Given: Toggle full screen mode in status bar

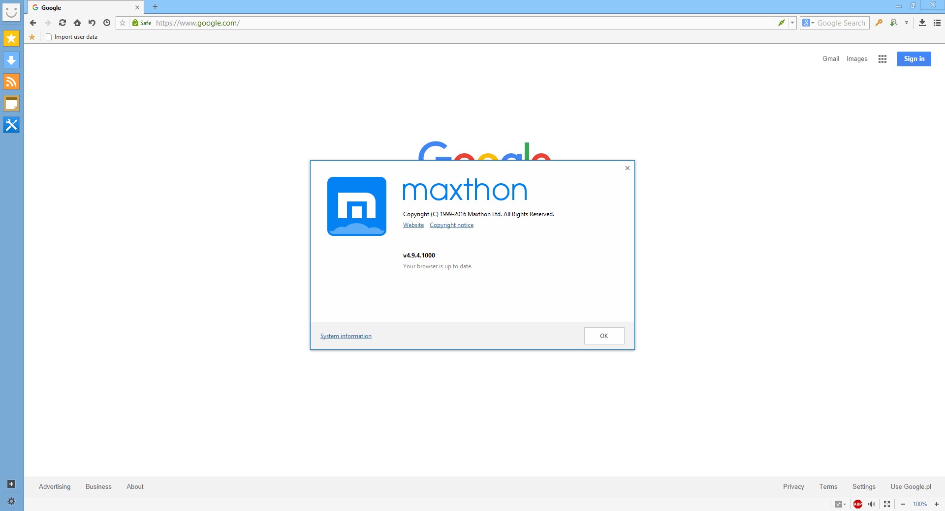Looking at the screenshot, I should coord(887,504).
